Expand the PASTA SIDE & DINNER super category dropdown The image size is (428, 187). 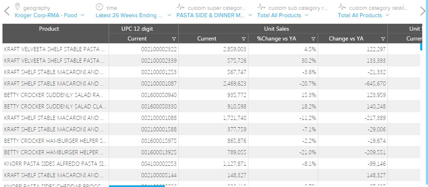pos(214,15)
